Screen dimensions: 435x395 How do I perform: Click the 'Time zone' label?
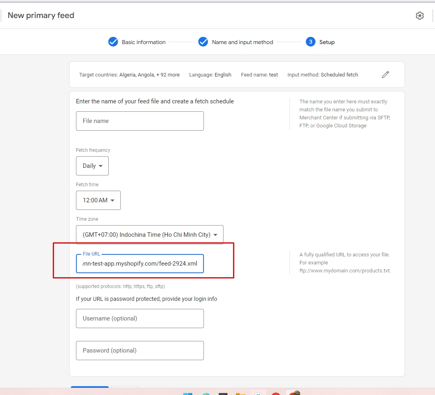pyautogui.click(x=87, y=219)
